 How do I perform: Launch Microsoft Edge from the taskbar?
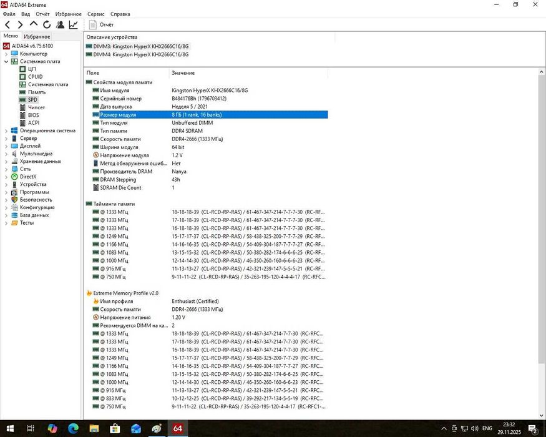[x=73, y=428]
